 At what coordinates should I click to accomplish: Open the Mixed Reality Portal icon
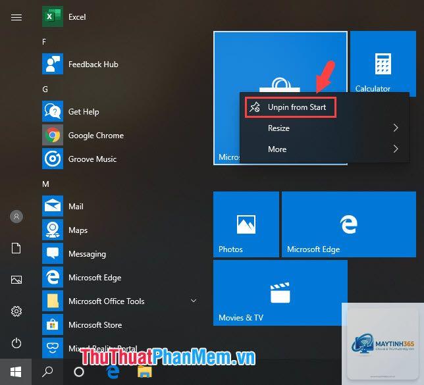[53, 348]
